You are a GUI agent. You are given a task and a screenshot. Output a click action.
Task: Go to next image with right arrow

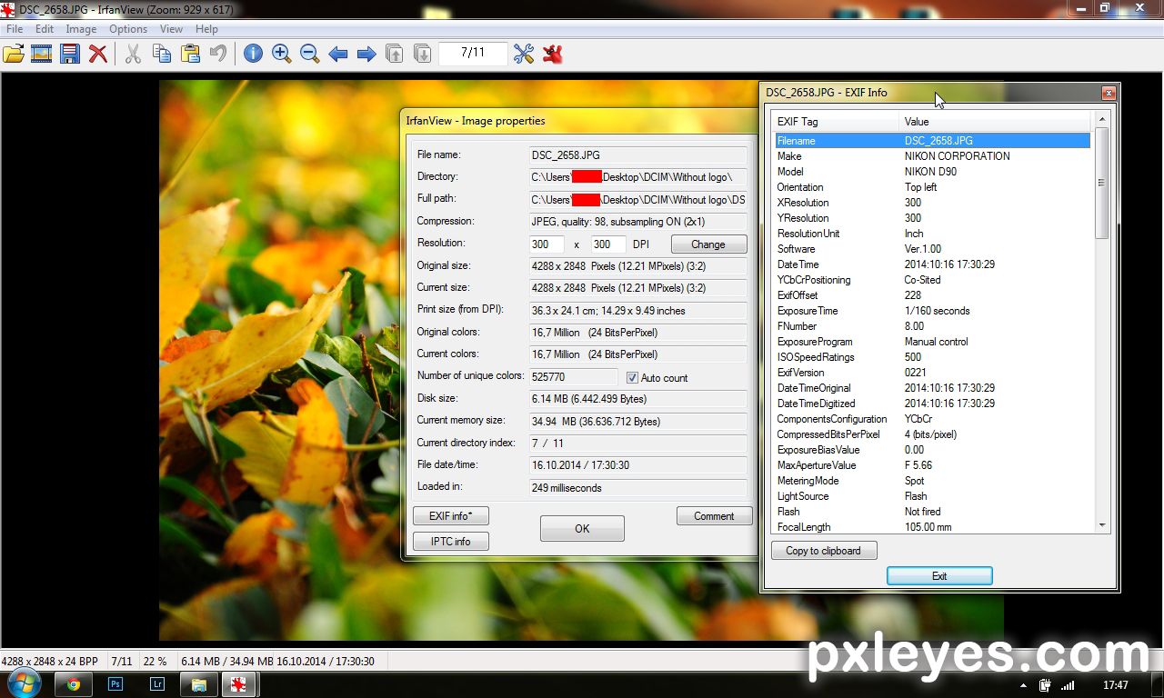[x=366, y=55]
